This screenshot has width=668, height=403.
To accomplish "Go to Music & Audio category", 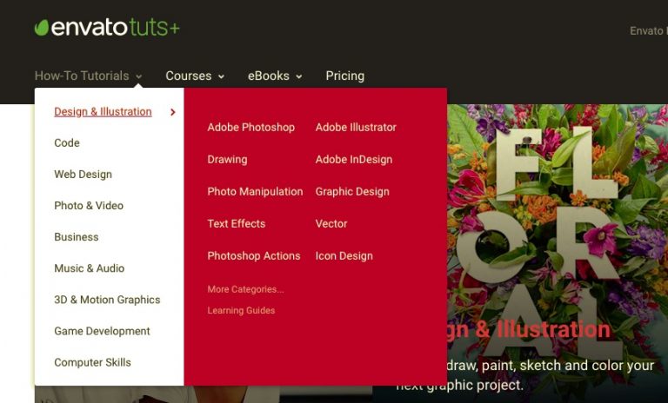I will click(x=90, y=268).
